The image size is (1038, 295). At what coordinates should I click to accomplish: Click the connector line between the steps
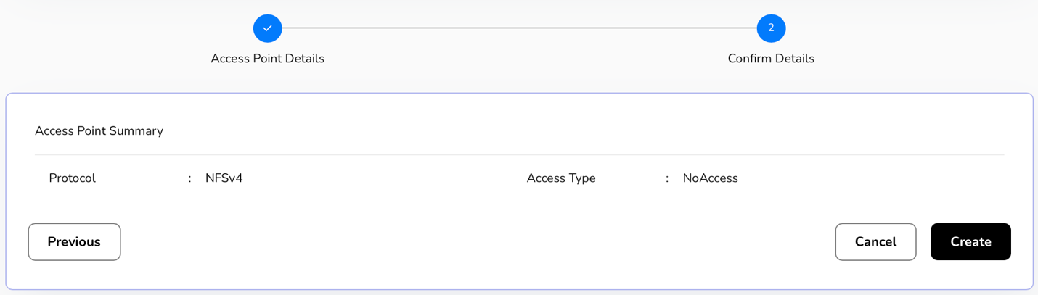pyautogui.click(x=519, y=28)
